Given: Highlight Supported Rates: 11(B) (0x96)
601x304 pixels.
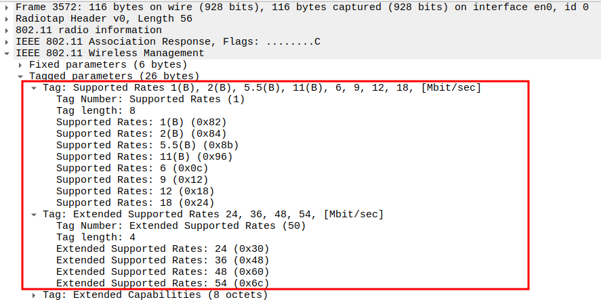Looking at the screenshot, I should [144, 156].
